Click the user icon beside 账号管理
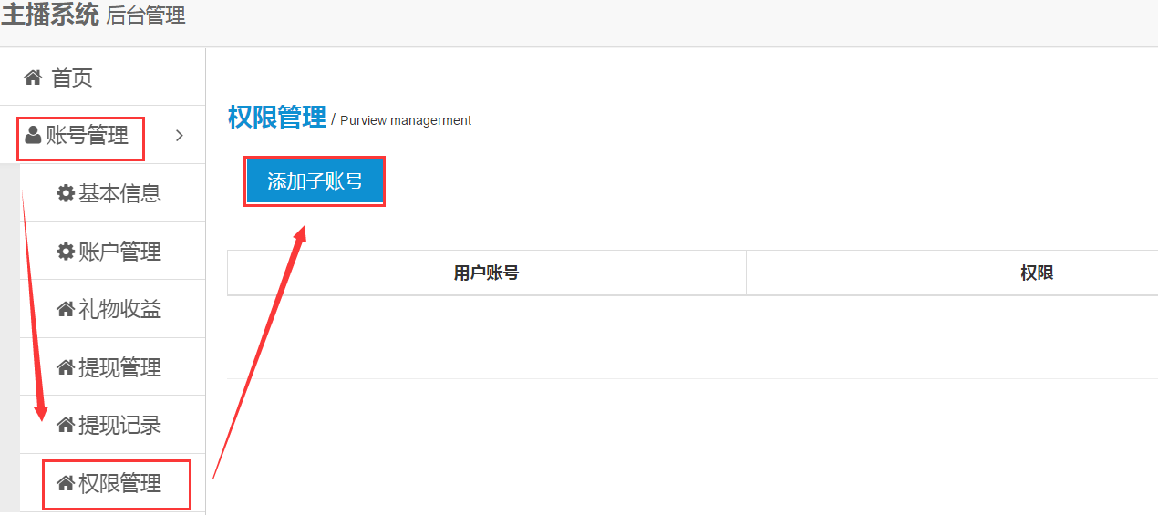 (34, 136)
